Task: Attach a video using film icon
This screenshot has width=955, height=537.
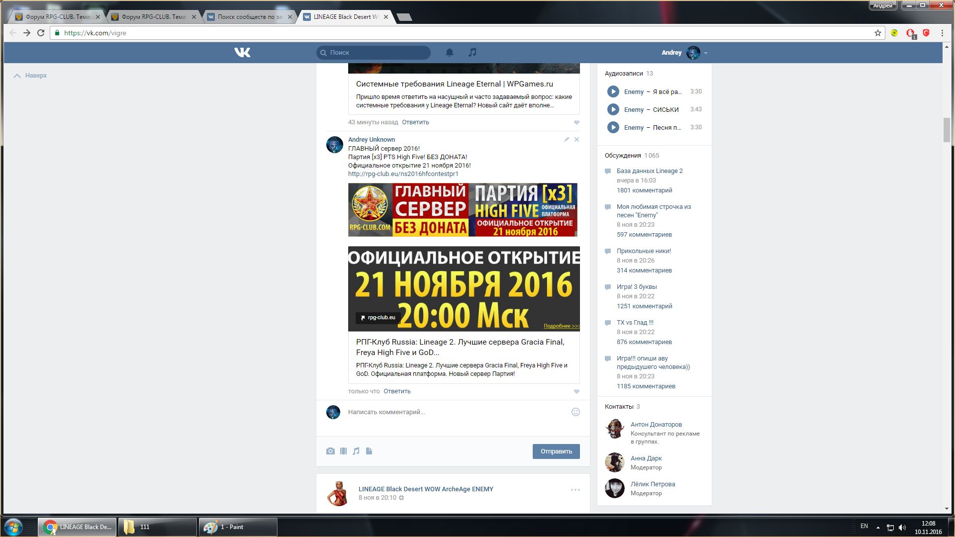Action: pos(343,451)
